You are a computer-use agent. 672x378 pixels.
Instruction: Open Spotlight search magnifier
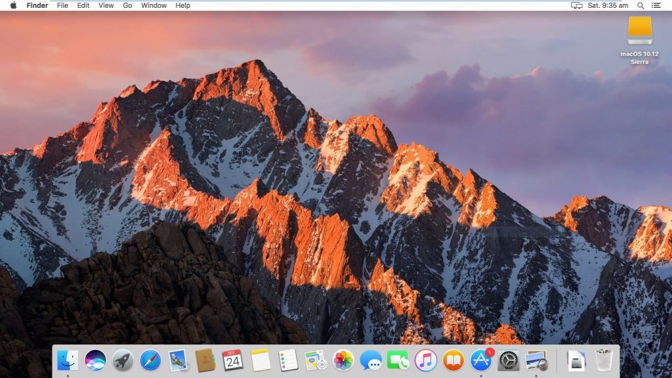pos(640,5)
